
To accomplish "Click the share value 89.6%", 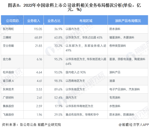I will click(58, 89).
